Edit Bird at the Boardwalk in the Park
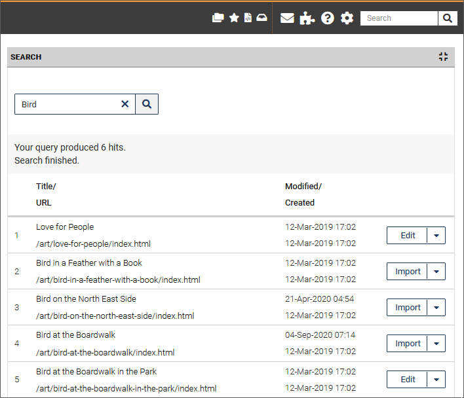This screenshot has width=464, height=398. (x=407, y=380)
